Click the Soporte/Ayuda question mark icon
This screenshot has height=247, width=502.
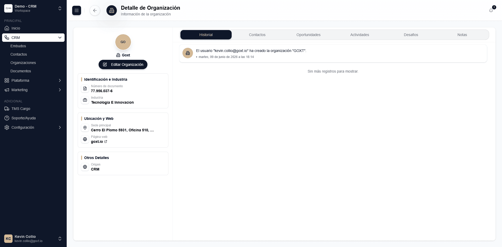[7, 118]
